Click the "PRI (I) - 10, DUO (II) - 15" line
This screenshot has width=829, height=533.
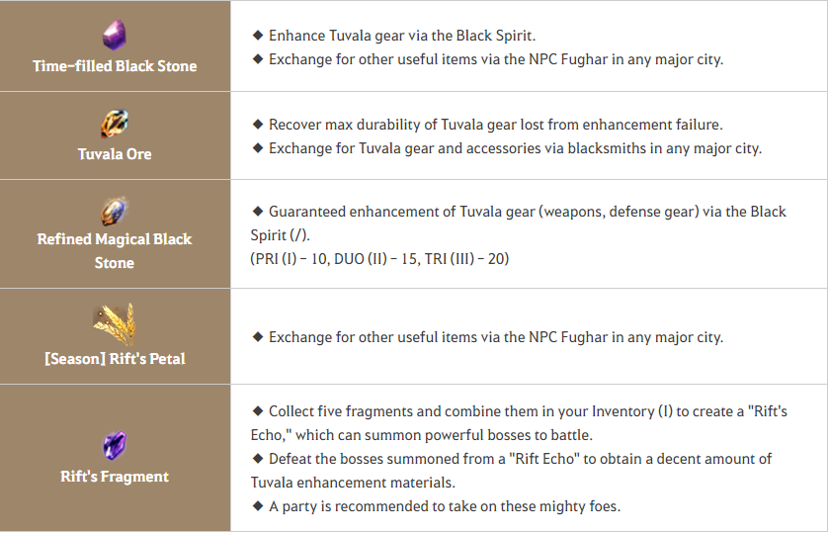point(380,259)
